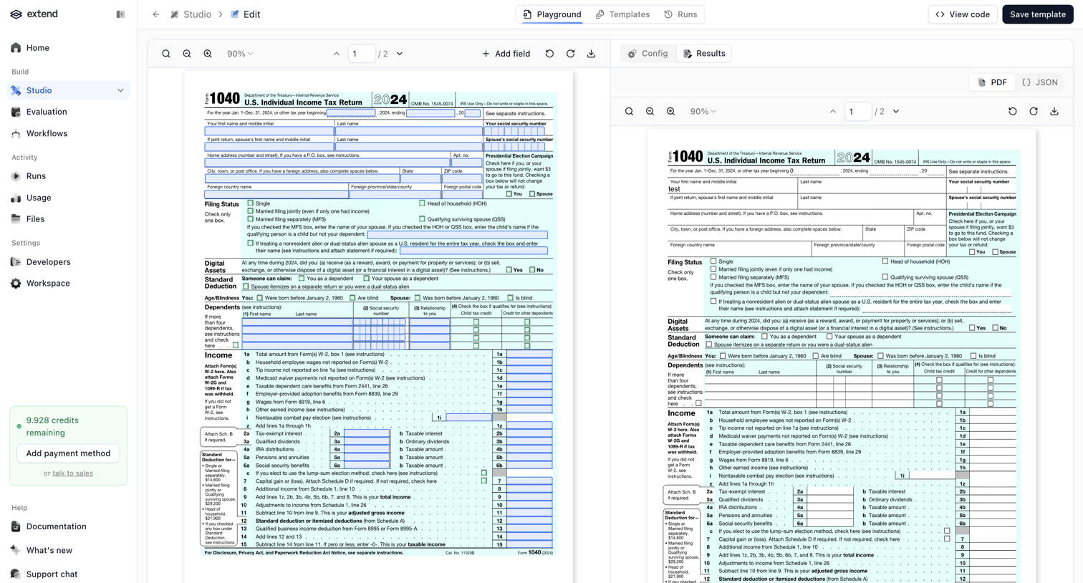Image resolution: width=1083 pixels, height=583 pixels.
Task: Switch to the Templates tab
Action: (x=622, y=14)
